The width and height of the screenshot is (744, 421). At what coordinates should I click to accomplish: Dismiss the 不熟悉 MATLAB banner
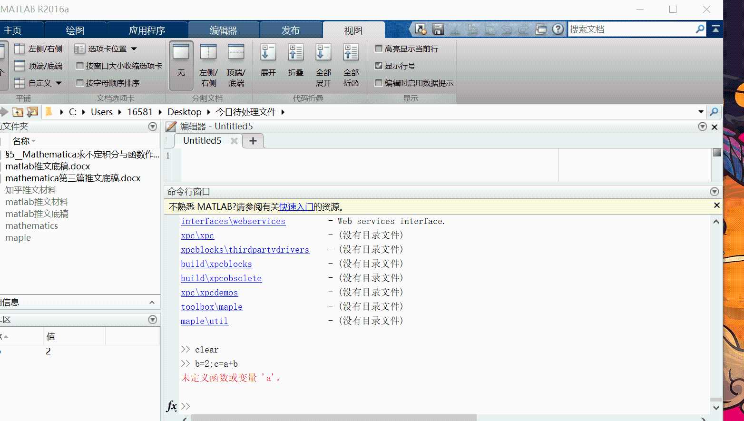coord(716,206)
